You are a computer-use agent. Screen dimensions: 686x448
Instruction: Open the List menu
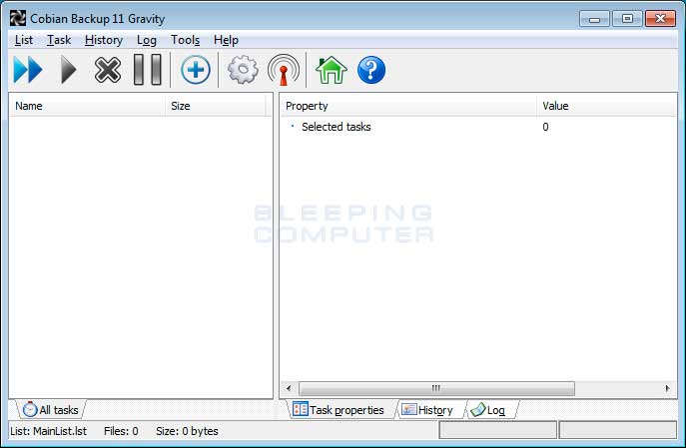coord(24,40)
